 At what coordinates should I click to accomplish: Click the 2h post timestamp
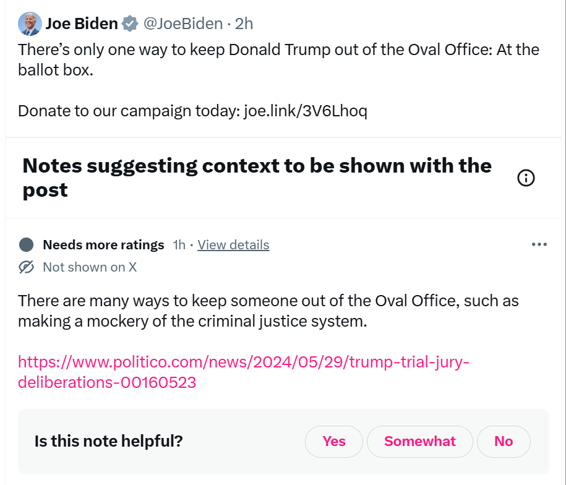pos(244,24)
